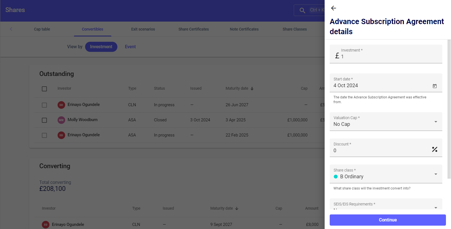Switch to the Exit scenarios tab
Image resolution: width=451 pixels, height=229 pixels.
click(x=143, y=29)
